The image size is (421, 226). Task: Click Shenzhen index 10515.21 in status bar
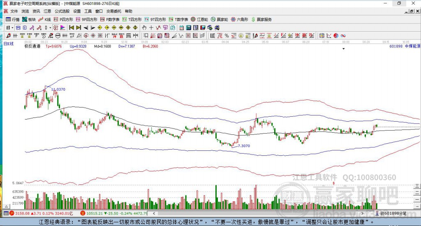point(94,213)
